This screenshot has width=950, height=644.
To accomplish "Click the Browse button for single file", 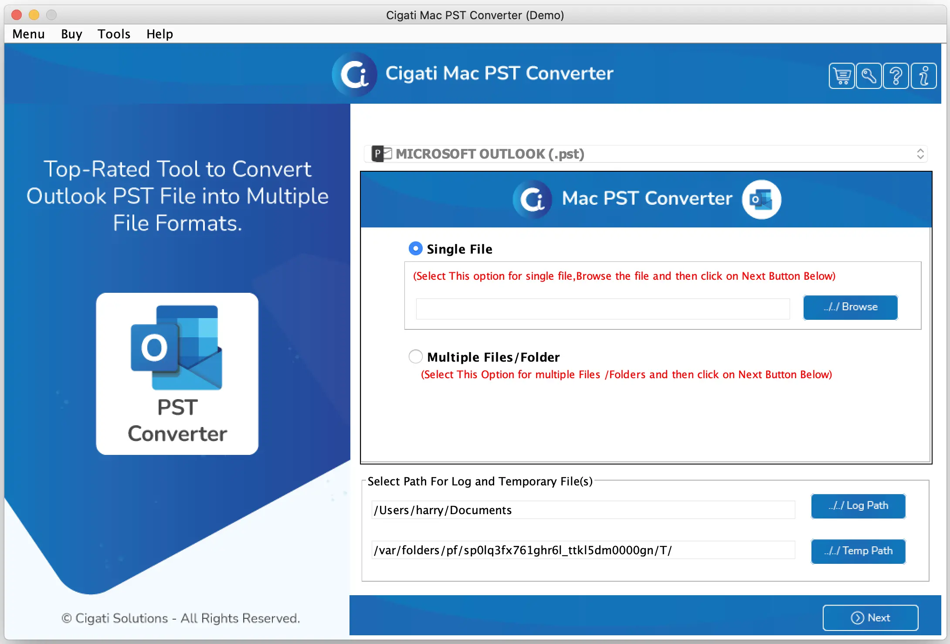I will pyautogui.click(x=852, y=307).
